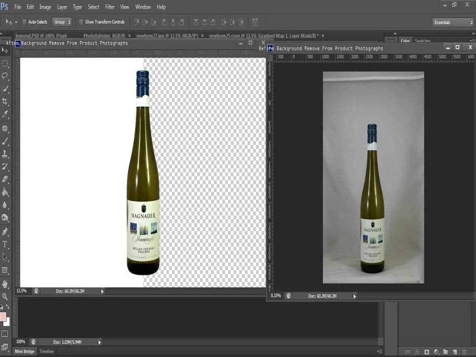Click Auto-Align Layers icon in options bar
Image resolution: width=476 pixels, height=357 pixels.
[255, 22]
